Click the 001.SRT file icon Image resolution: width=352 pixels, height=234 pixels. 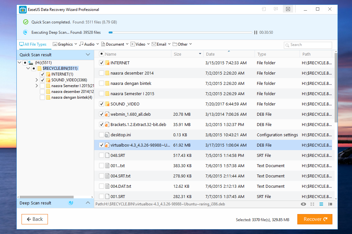pyautogui.click(x=107, y=196)
